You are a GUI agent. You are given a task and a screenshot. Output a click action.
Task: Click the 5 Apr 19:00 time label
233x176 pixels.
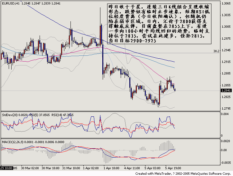click(173, 168)
